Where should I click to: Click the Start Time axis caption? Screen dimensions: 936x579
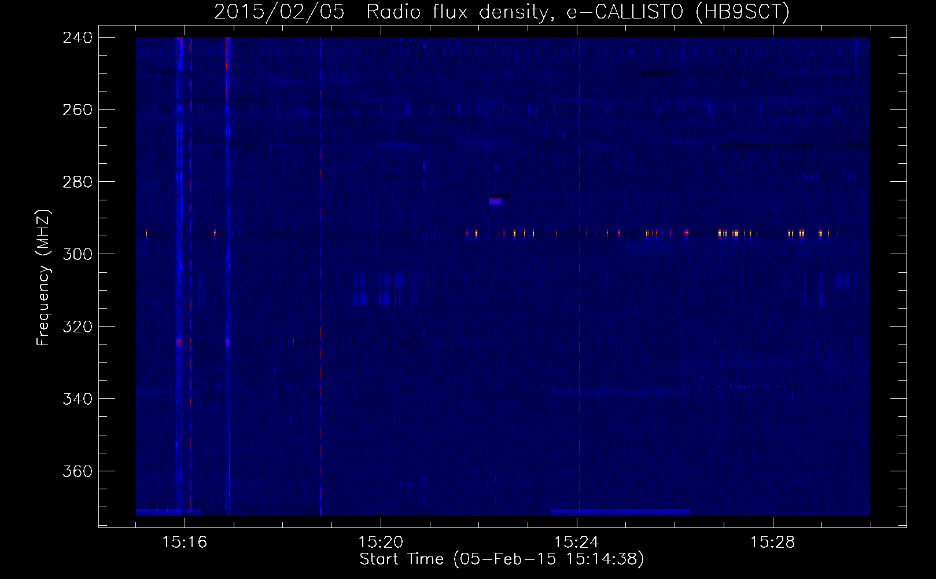click(x=502, y=559)
